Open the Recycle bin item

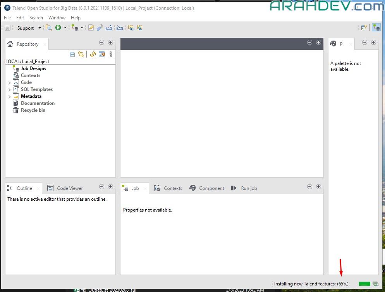(33, 110)
